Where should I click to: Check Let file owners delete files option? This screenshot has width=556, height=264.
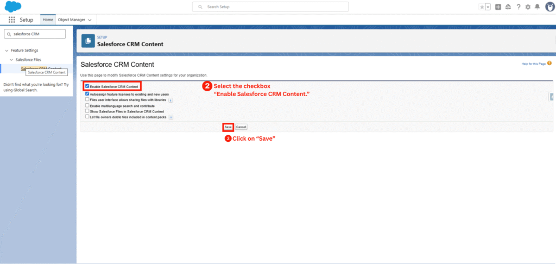(87, 116)
